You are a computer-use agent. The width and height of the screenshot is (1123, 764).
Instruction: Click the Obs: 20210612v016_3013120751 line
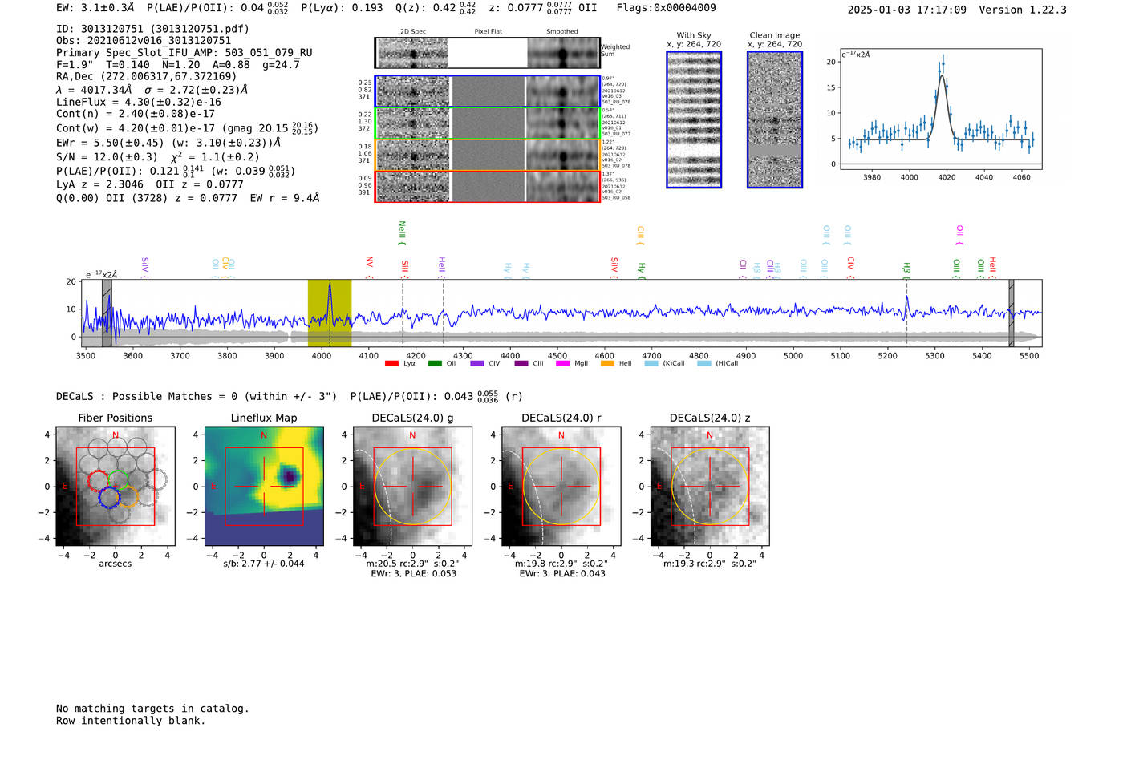point(144,41)
